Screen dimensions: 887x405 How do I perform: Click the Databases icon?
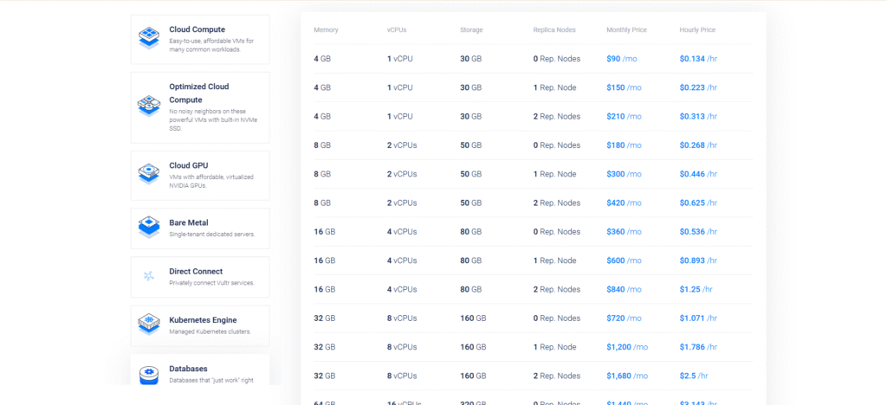point(149,373)
